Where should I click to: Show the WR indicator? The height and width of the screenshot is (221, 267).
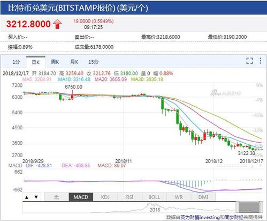pos(179,197)
